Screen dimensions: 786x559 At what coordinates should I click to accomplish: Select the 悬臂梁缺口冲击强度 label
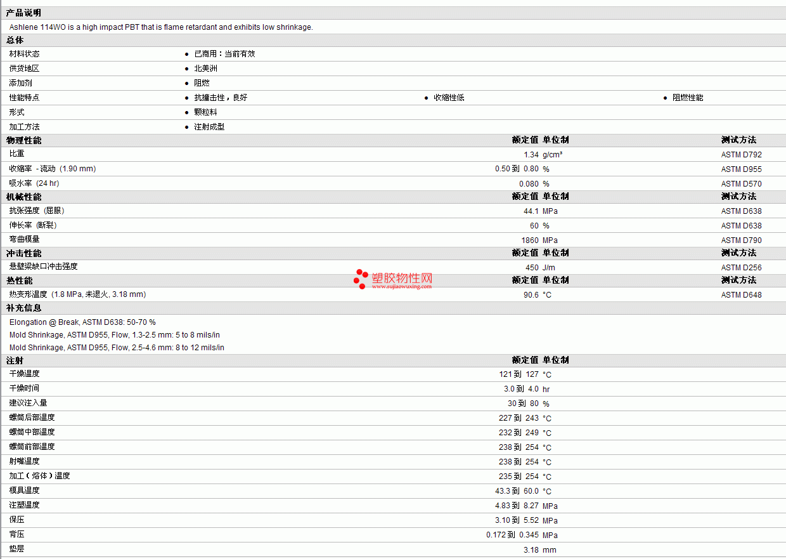click(x=44, y=267)
